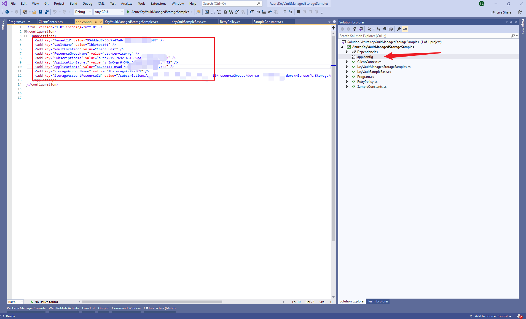The width and height of the screenshot is (526, 319).
Task: Click the editor horizontal scrollbar
Action: point(152,302)
